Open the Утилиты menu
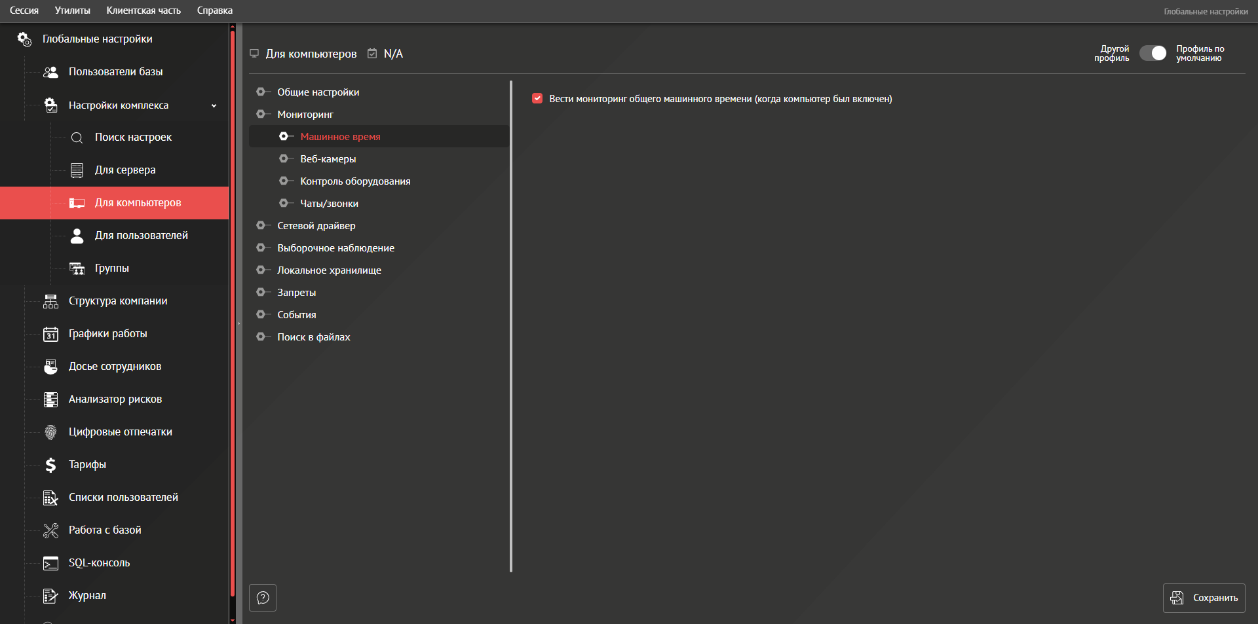 [72, 10]
